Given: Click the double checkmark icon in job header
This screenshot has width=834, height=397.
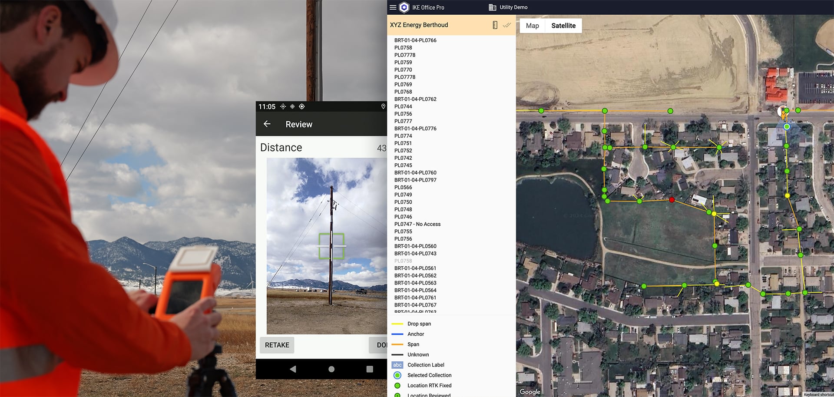Looking at the screenshot, I should pyautogui.click(x=506, y=25).
